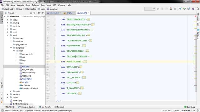This screenshot has width=200, height=112.
Task: Open the Navigate menu
Action: coord(20,5)
